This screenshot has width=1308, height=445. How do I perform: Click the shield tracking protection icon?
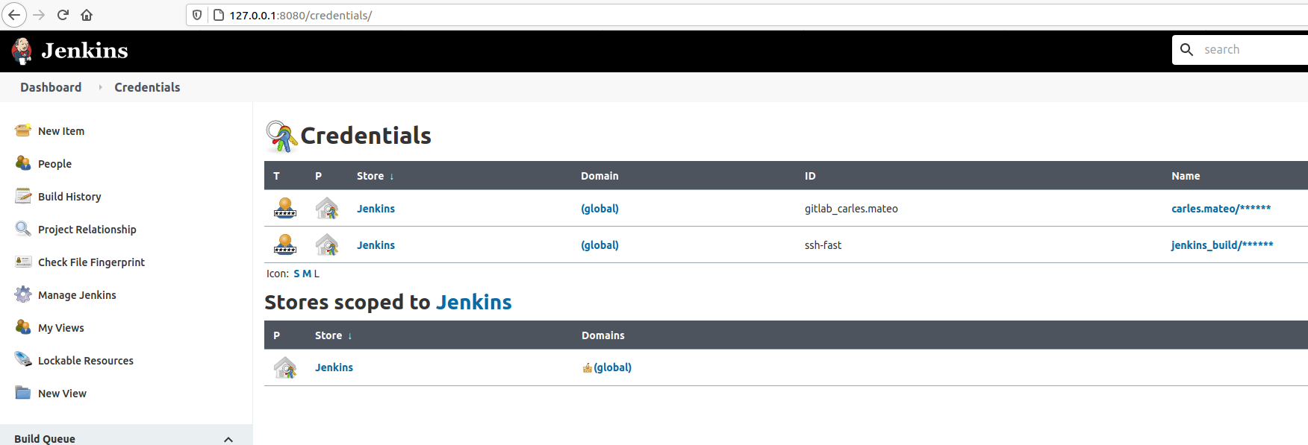[197, 15]
